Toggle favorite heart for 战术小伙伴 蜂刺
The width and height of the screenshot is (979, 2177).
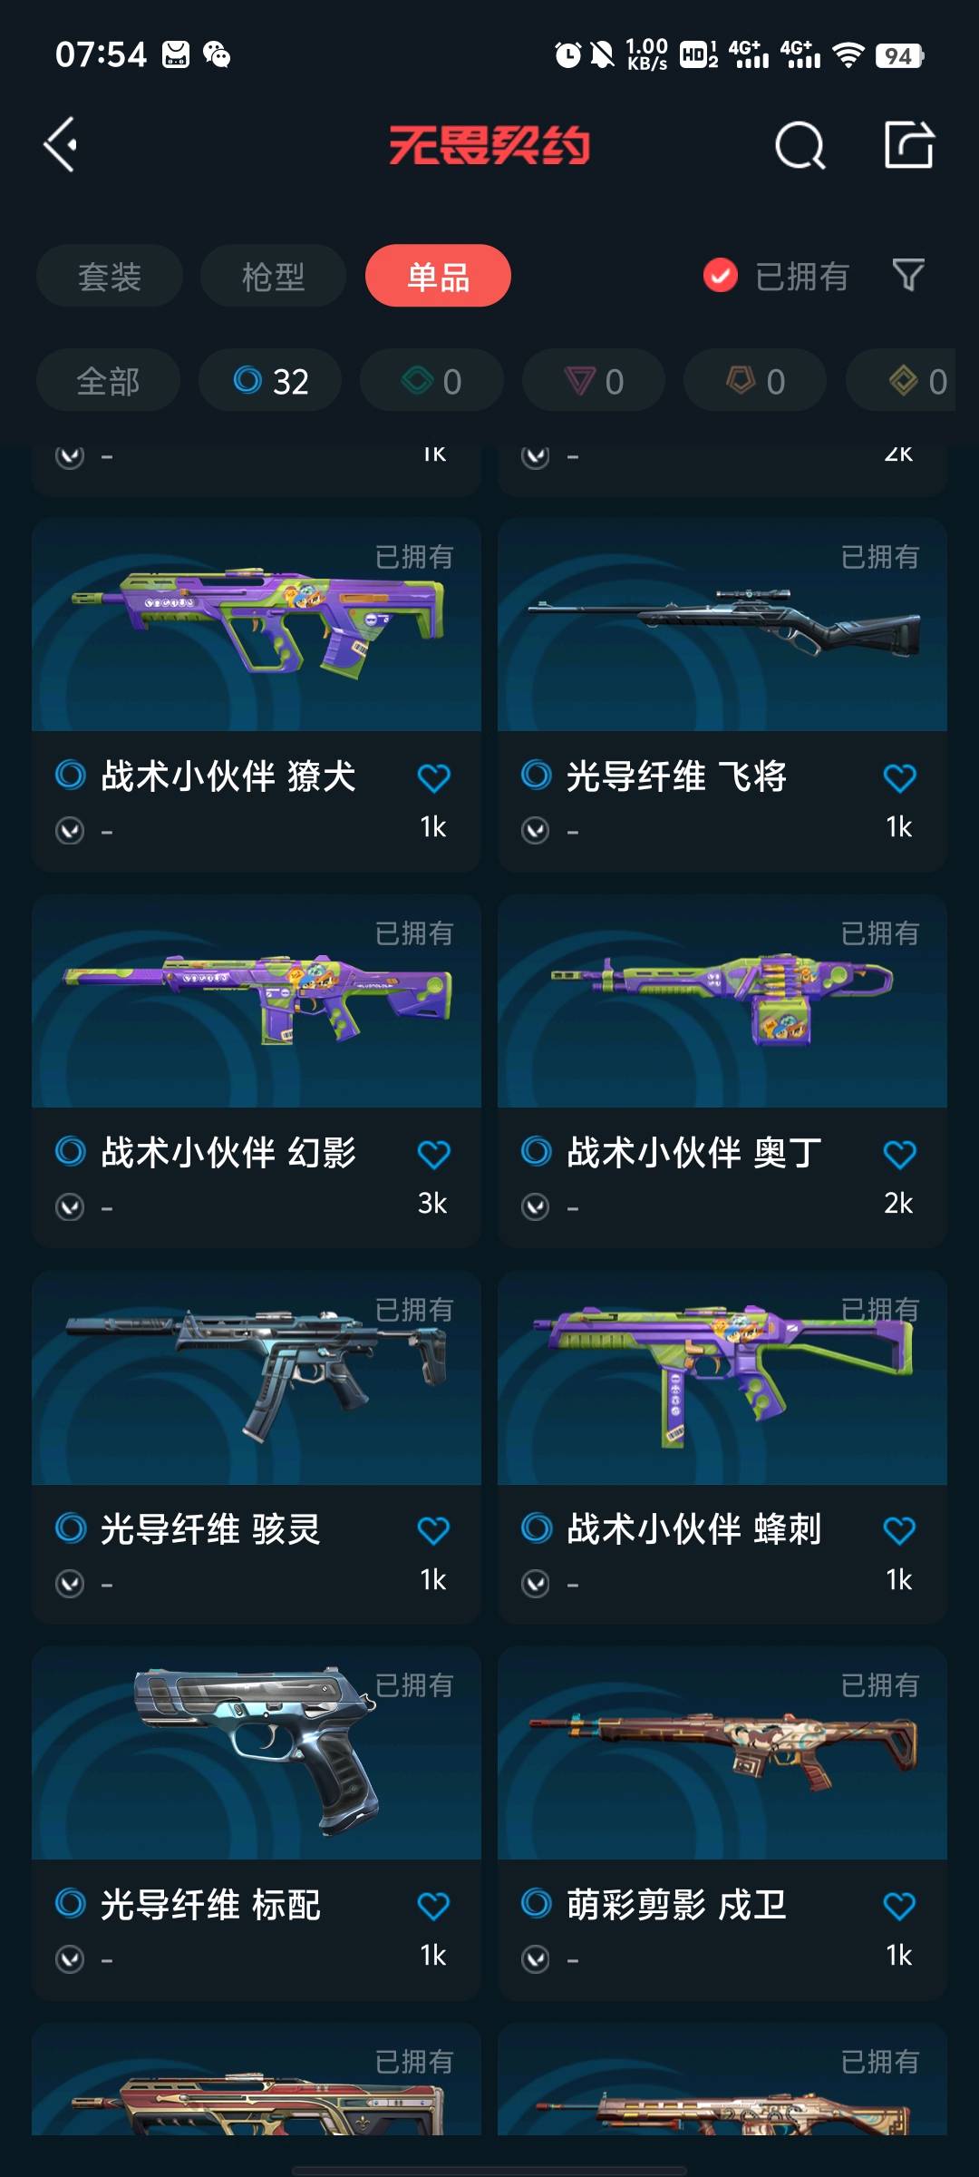[899, 1530]
